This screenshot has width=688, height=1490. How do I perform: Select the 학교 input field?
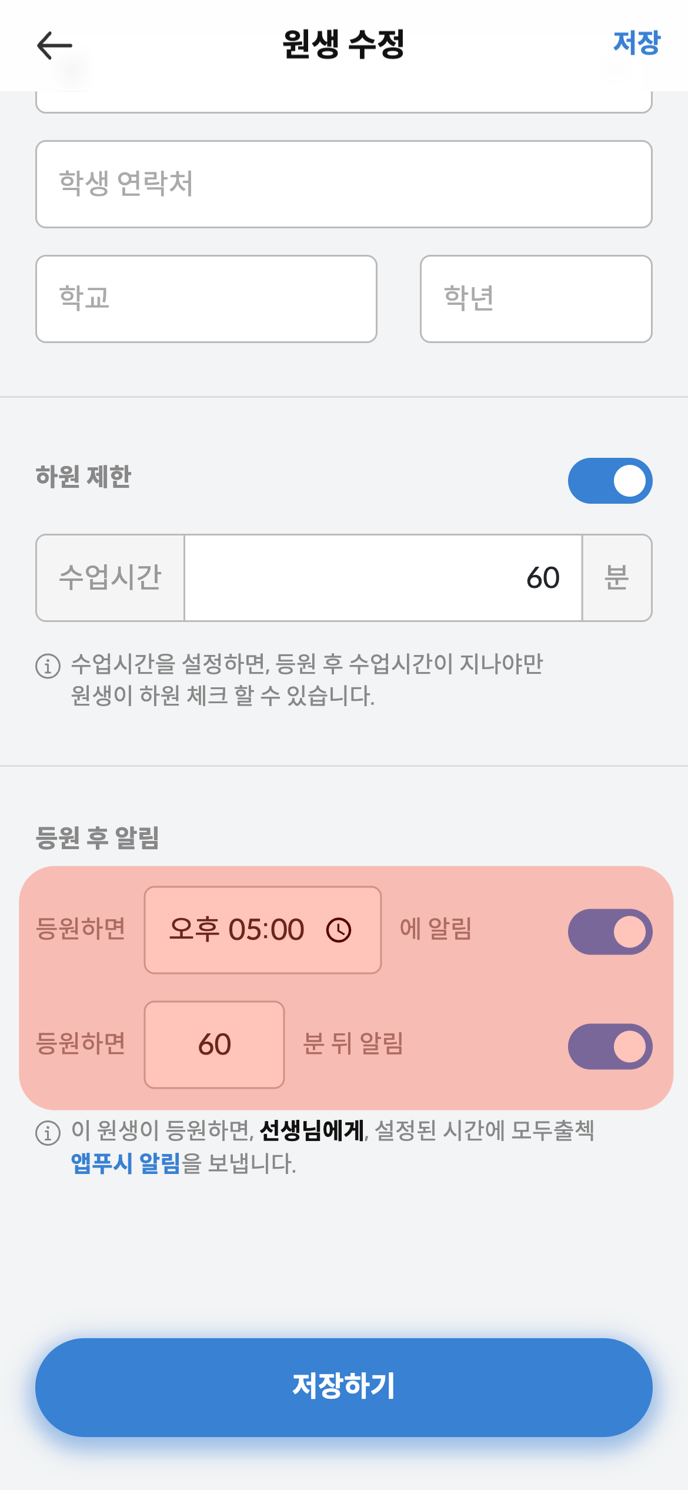point(206,299)
